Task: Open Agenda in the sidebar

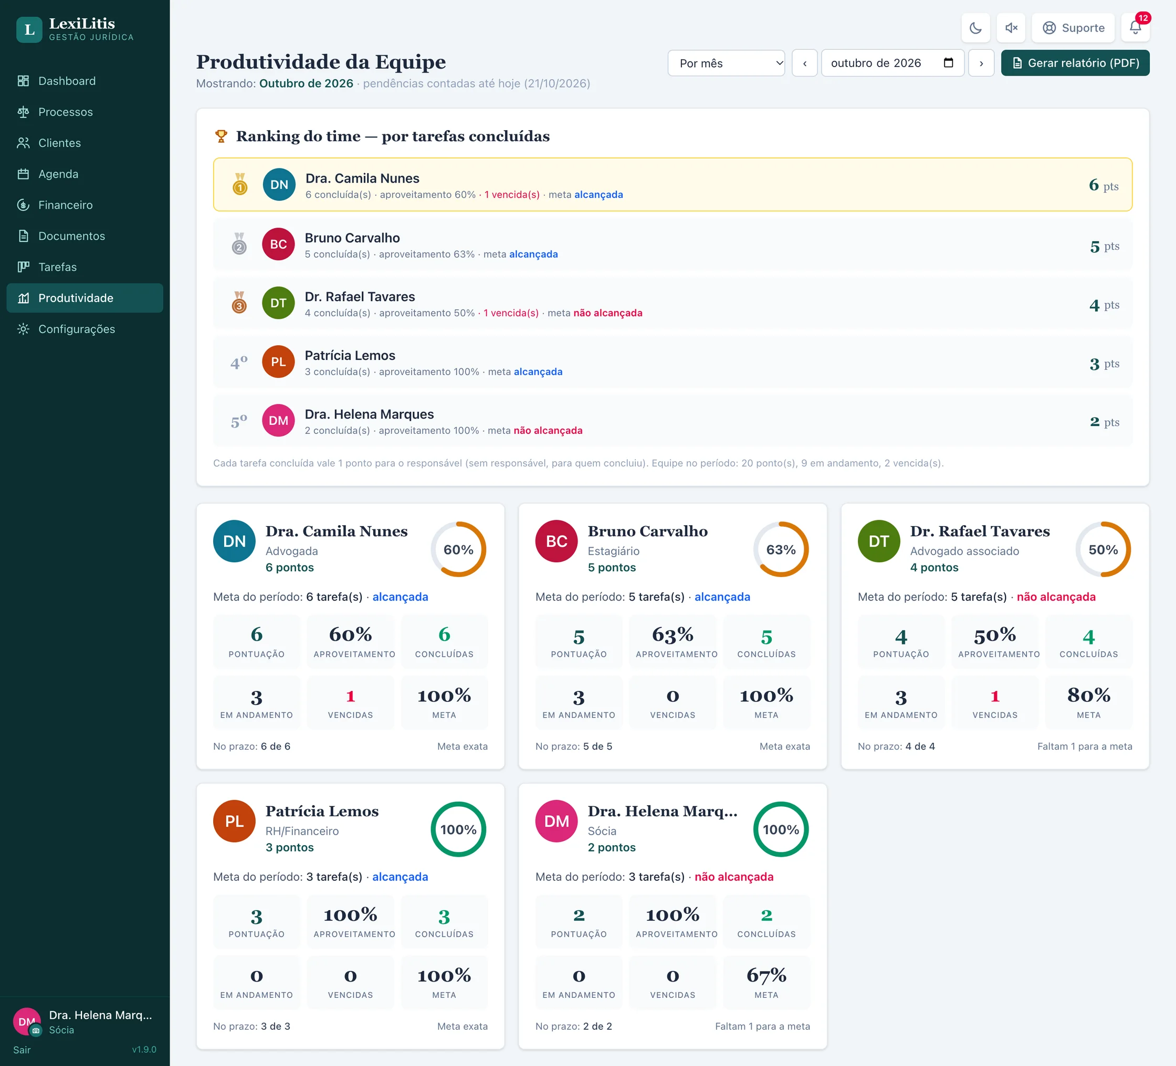Action: tap(85, 174)
